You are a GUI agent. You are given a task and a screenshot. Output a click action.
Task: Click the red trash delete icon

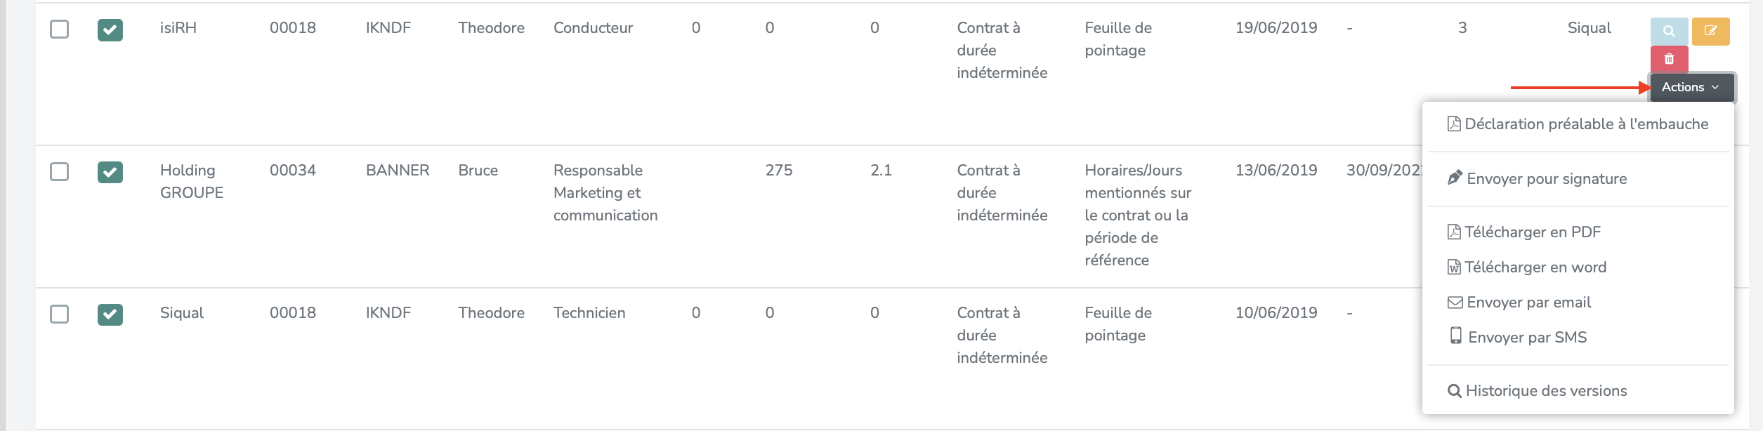point(1669,59)
